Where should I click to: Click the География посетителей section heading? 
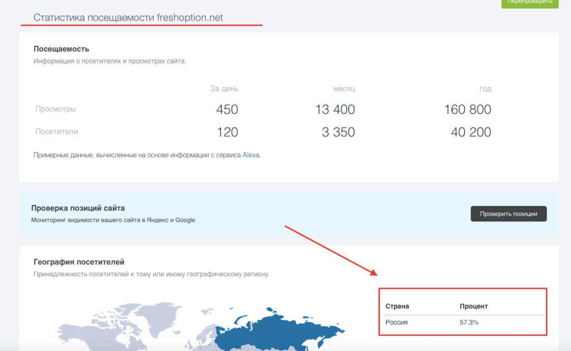click(x=79, y=262)
